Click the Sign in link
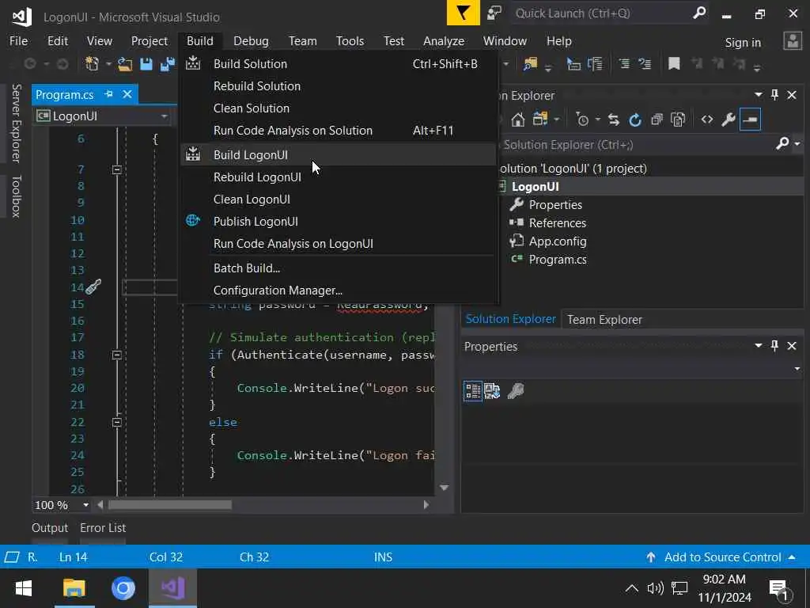Image resolution: width=810 pixels, height=608 pixels. tap(743, 43)
